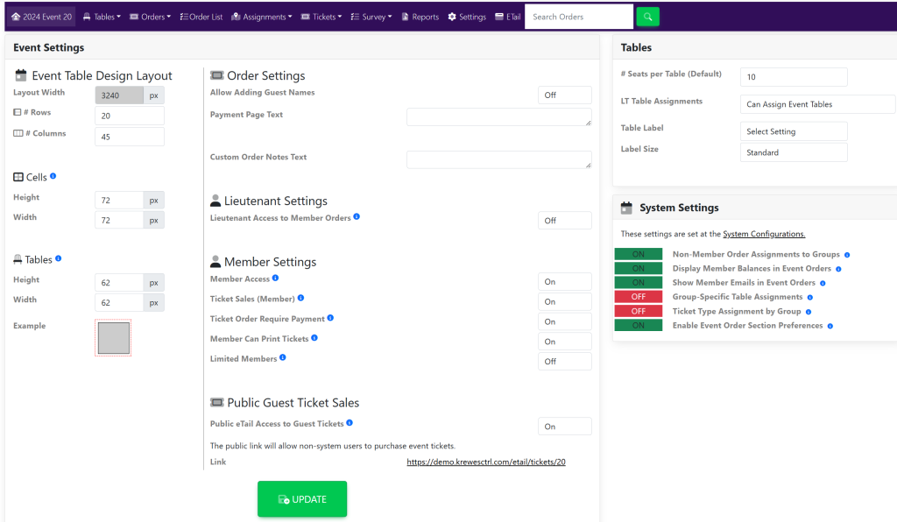Click info icon next to Limited Members
The width and height of the screenshot is (897, 522).
(x=283, y=358)
